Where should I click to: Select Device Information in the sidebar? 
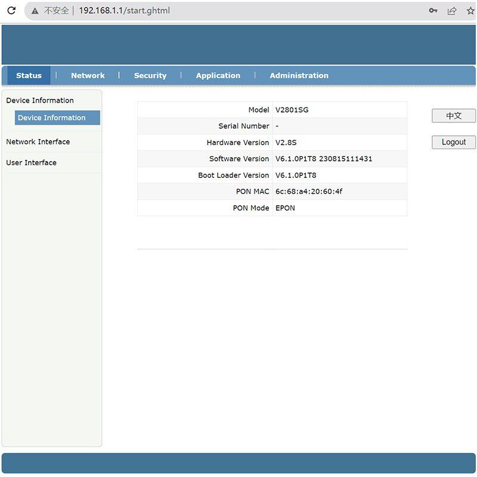pos(57,117)
